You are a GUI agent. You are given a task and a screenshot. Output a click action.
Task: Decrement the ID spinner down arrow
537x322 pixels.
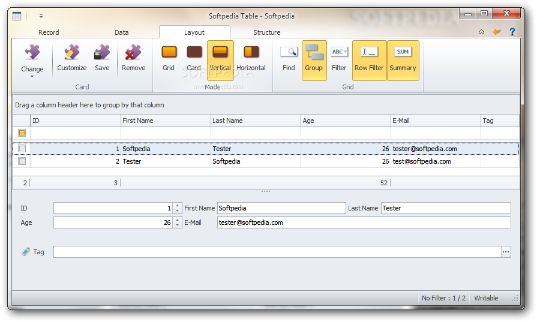point(178,211)
